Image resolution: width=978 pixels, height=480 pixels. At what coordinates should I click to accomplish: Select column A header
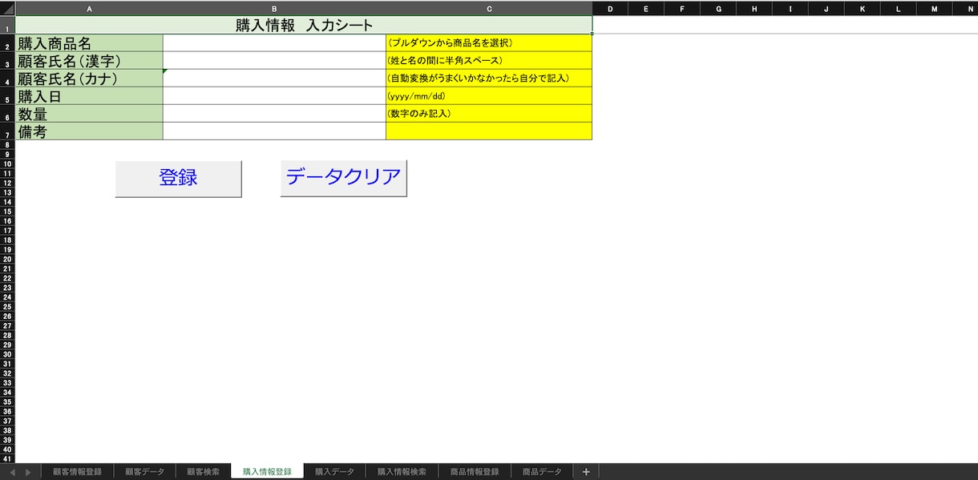click(89, 8)
